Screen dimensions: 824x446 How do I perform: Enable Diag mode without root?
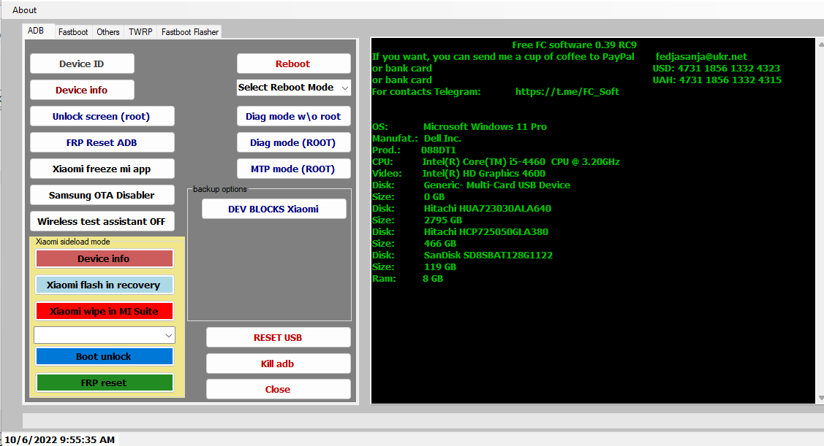click(293, 115)
